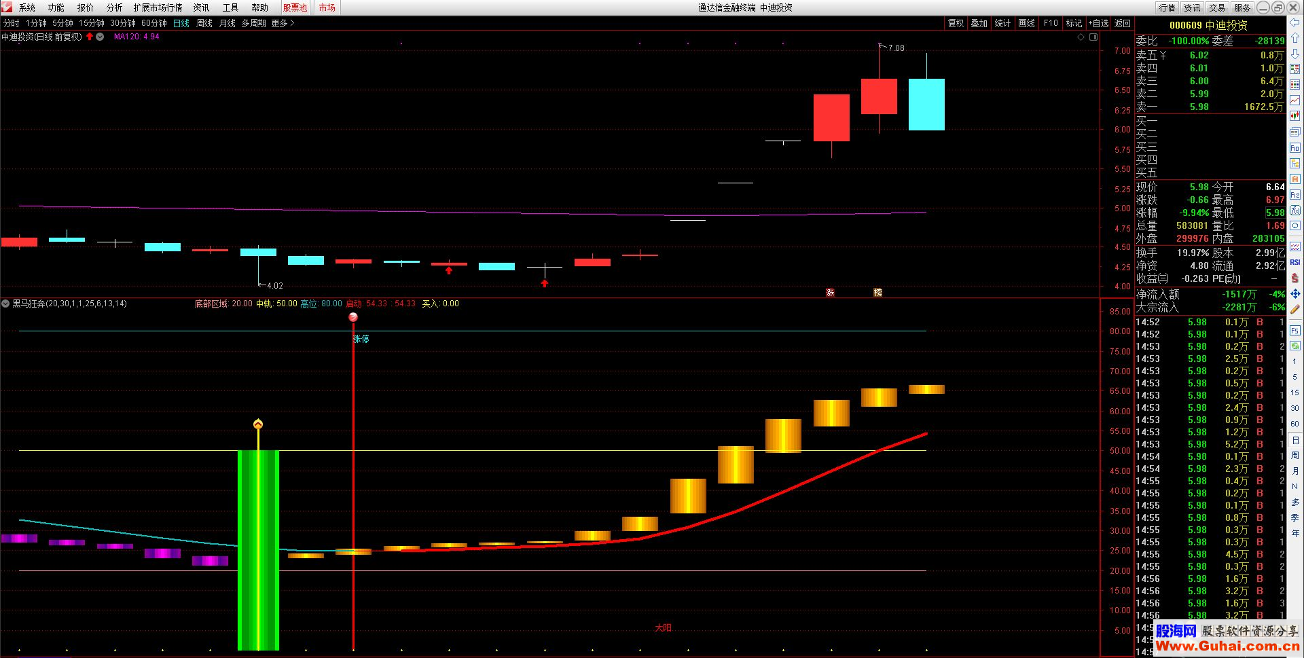Expand the 黑马狂奔 indicator dropdown arrow
Screen dimensions: 1304x658
coord(5,304)
